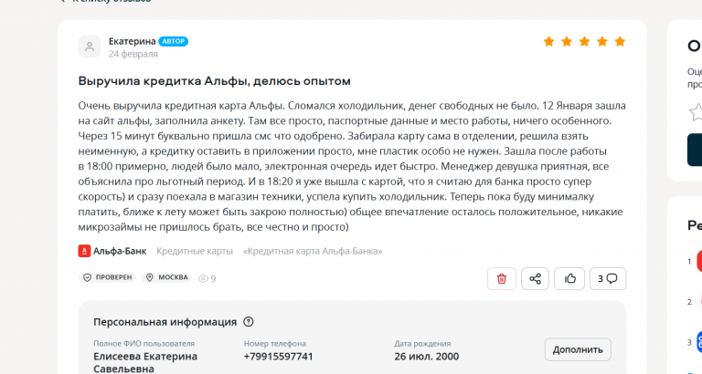Click the ПРОВЕРЕН verified badge
702x374 pixels.
pos(107,277)
